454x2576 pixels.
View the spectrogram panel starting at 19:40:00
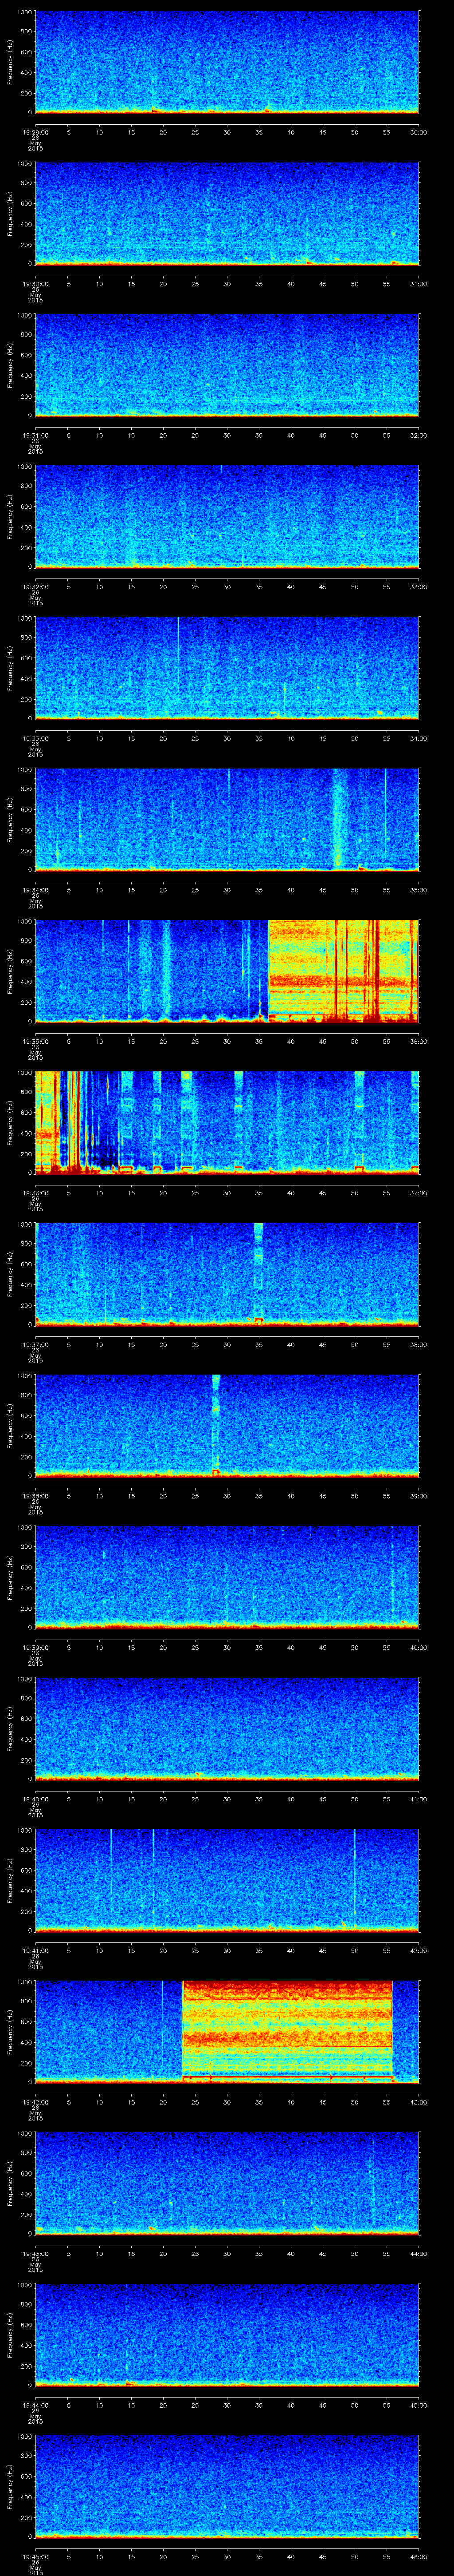click(227, 1728)
